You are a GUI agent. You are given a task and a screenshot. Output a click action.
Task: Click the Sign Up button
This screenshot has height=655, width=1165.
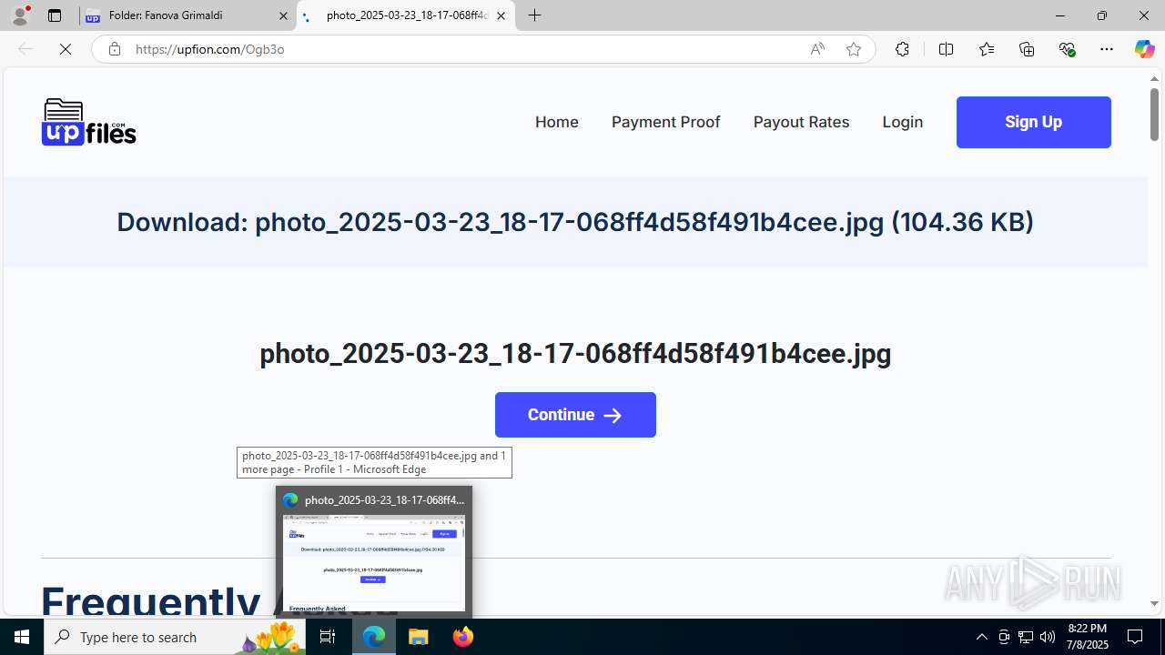pyautogui.click(x=1033, y=122)
